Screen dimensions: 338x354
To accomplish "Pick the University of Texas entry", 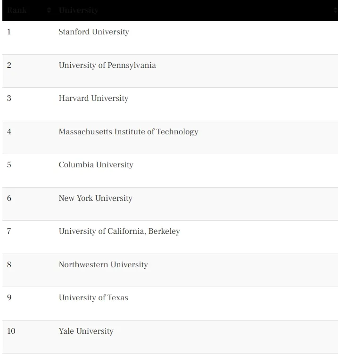I will tap(93, 297).
